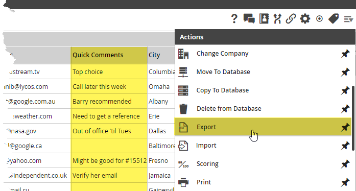Screen dimensions: 356x191
Task: Click the tag label icon
Action: coord(334,18)
